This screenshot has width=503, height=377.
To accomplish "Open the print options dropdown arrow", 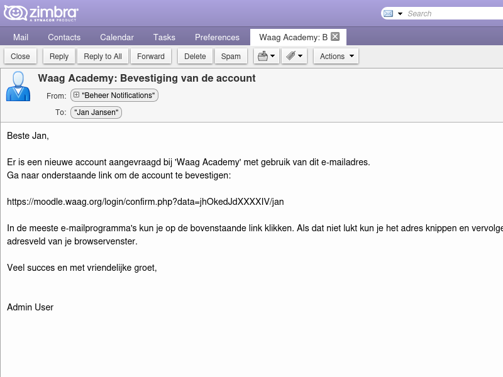I will coord(272,56).
